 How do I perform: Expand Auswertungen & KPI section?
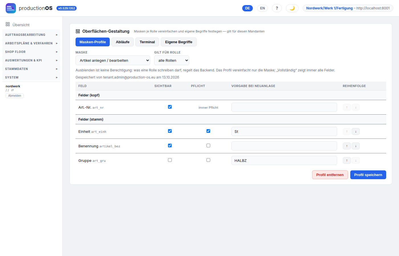[x=31, y=60]
